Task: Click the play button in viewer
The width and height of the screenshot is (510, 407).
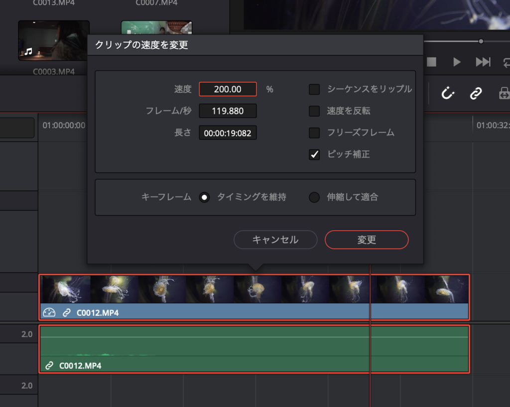Action: [x=457, y=62]
